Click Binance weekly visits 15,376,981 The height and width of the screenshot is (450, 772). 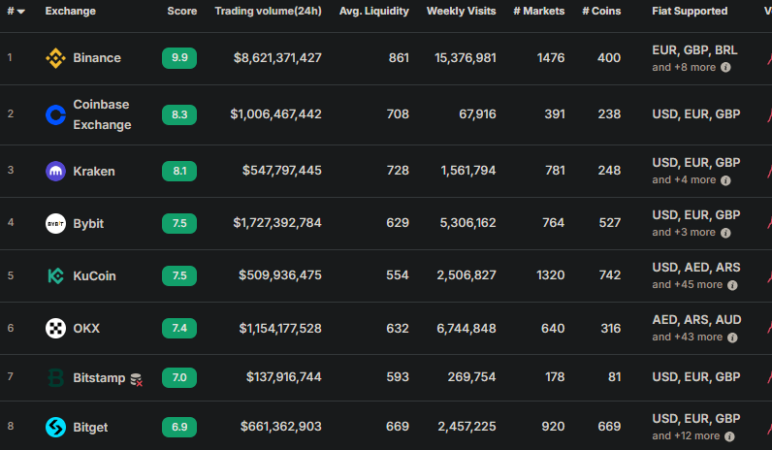pyautogui.click(x=466, y=58)
